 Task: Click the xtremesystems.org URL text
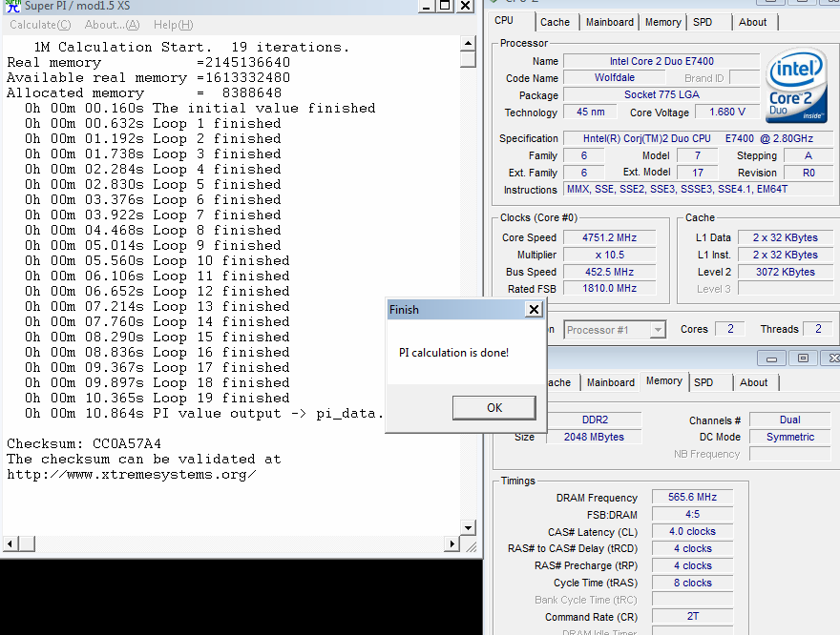pos(132,475)
